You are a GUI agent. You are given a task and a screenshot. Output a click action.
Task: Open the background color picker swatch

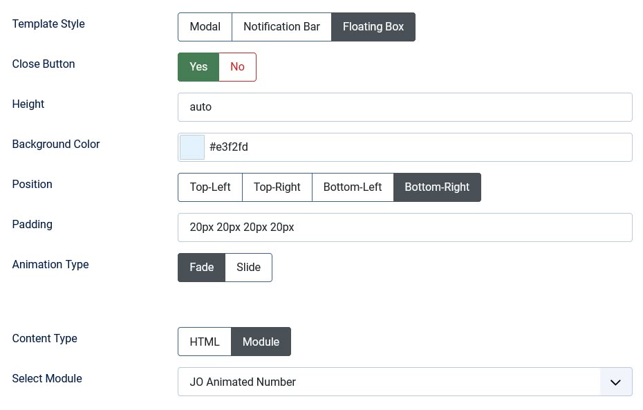coord(192,147)
